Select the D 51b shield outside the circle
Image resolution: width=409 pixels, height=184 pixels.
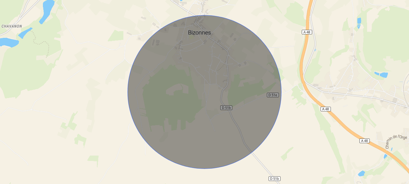[x=275, y=179]
